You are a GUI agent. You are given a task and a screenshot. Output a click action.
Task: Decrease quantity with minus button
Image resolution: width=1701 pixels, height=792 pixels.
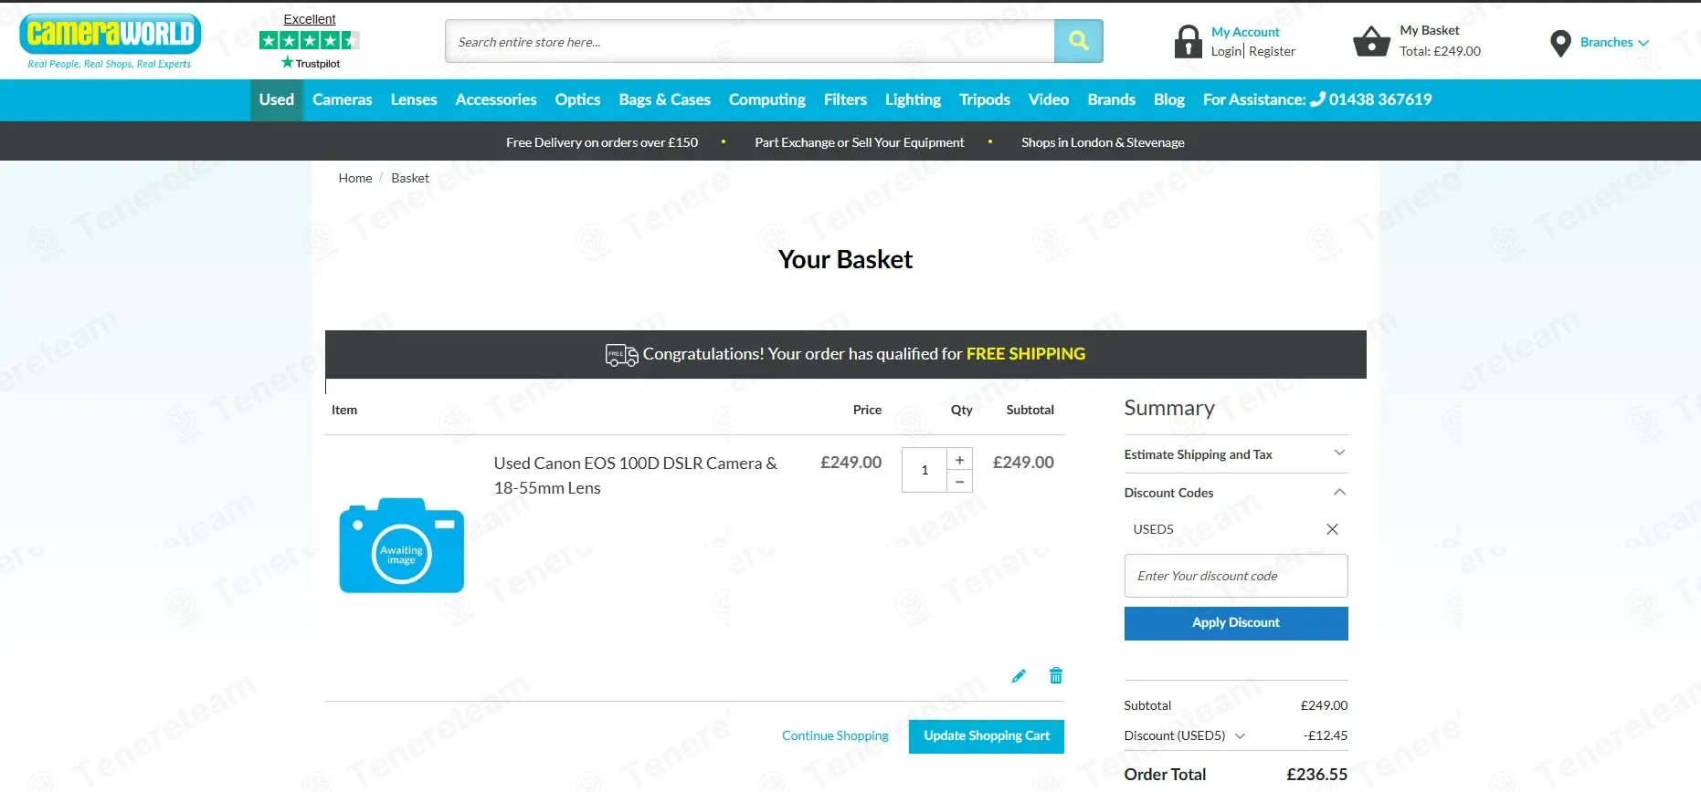(959, 482)
